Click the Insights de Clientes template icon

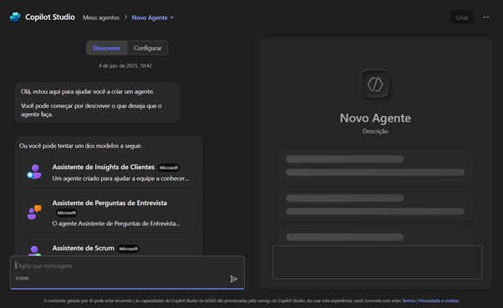(34, 172)
